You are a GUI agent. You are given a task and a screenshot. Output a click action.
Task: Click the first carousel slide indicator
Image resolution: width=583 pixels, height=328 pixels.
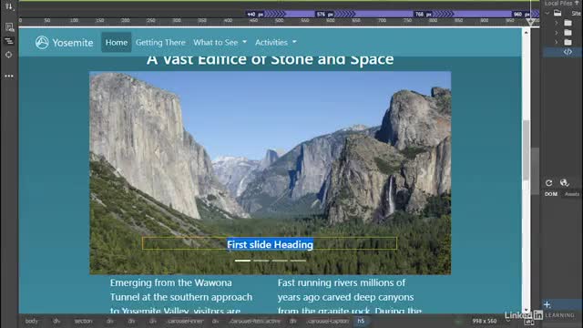(242, 261)
